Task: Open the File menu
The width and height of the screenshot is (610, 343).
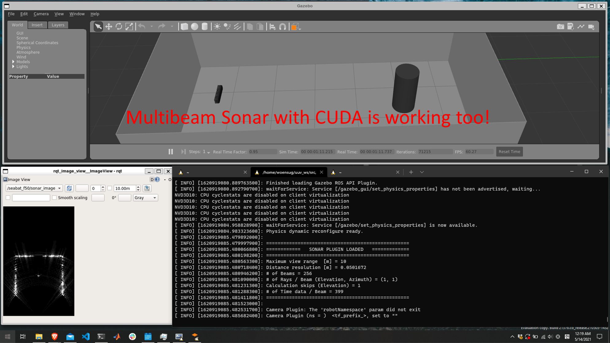Action: pyautogui.click(x=11, y=14)
